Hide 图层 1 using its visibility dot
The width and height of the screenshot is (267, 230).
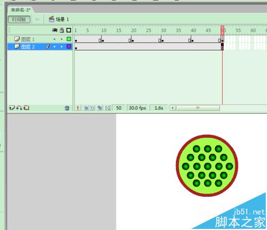(x=54, y=39)
